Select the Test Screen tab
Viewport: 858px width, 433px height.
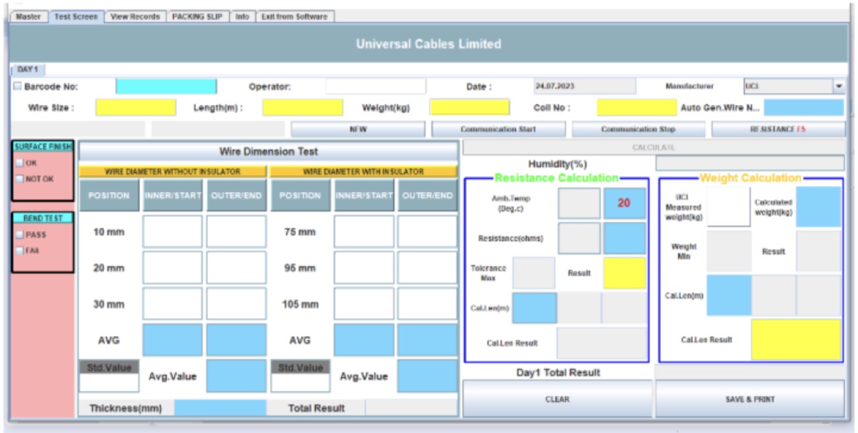(76, 17)
